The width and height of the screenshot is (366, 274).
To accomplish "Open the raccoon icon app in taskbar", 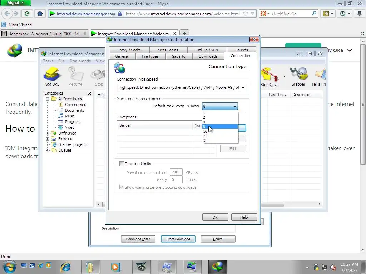I will pos(141,267).
